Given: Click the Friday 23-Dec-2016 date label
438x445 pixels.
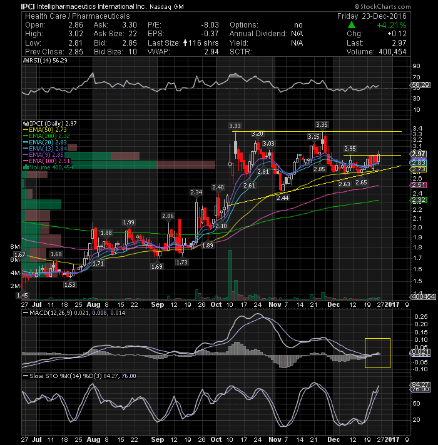Looking at the screenshot, I should [x=372, y=16].
